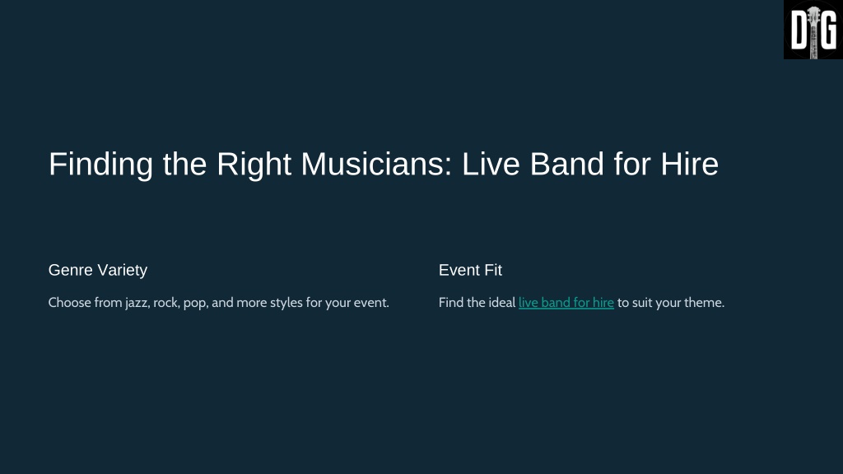This screenshot has height=474, width=843.
Task: Click the word 'Fit' in the right heading
Action: tap(493, 270)
